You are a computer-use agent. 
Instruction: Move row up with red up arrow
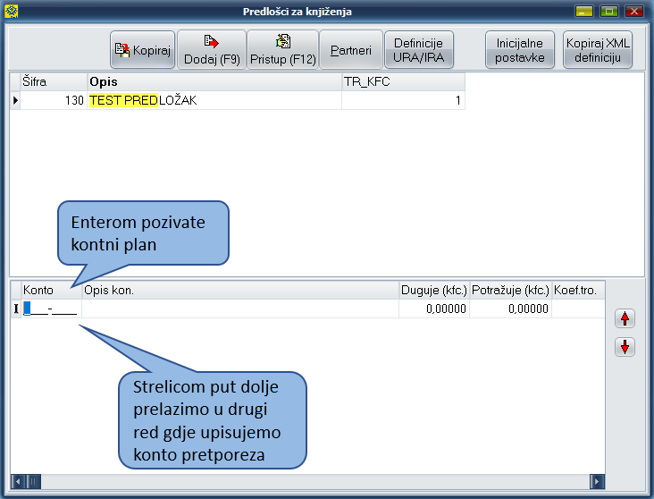click(625, 318)
